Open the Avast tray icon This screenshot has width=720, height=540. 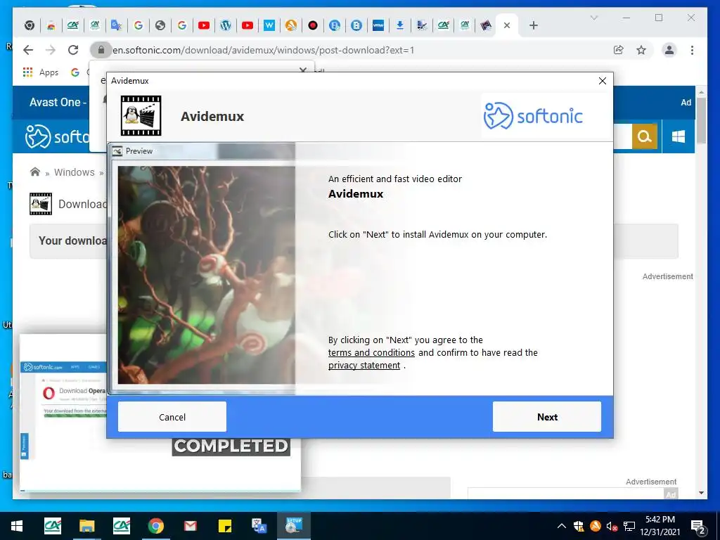coord(596,526)
